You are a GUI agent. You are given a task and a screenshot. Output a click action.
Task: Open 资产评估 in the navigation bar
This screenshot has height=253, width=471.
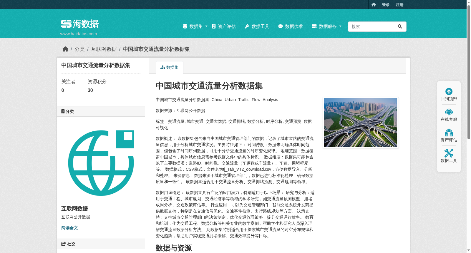224,26
